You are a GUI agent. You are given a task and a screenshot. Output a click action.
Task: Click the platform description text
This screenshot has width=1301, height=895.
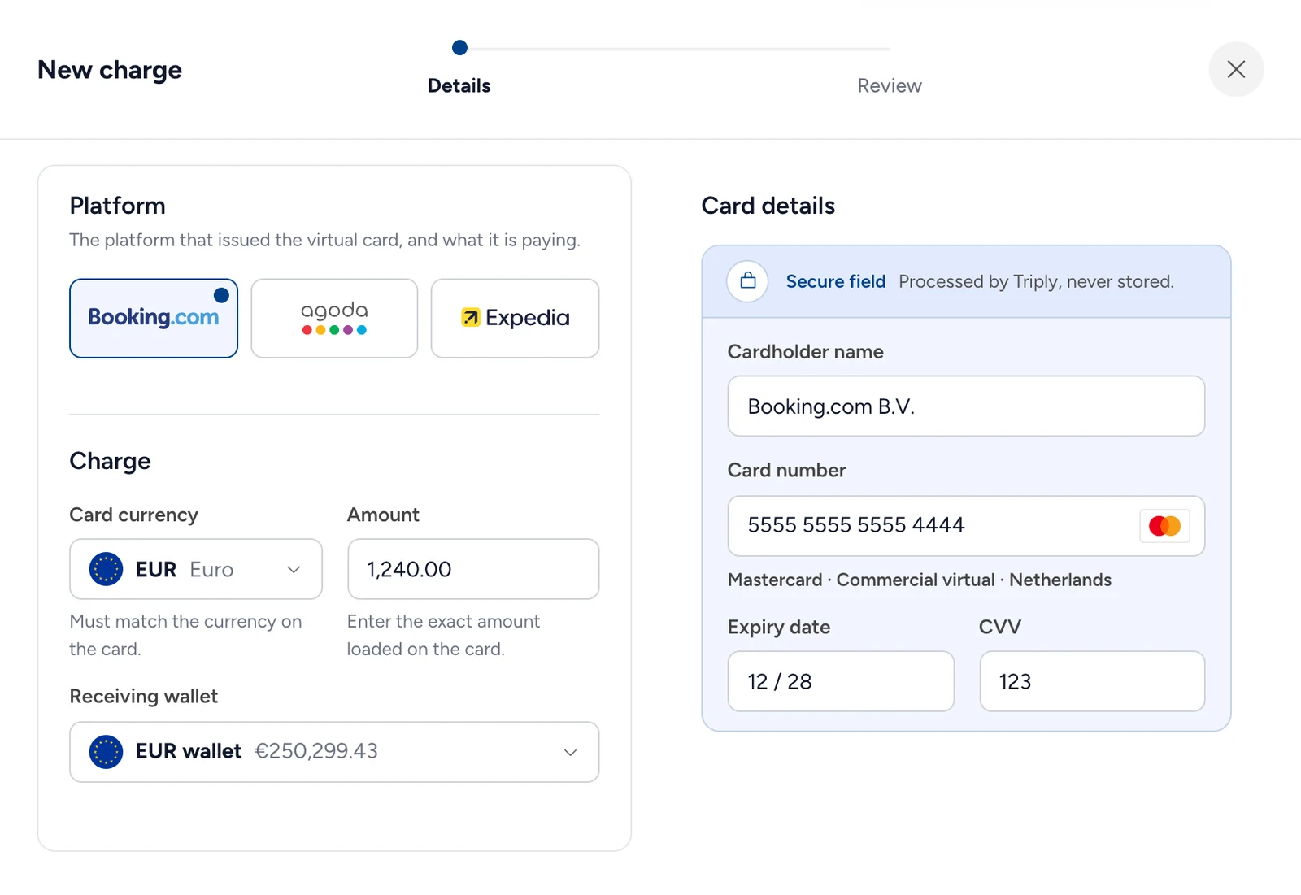coord(324,240)
